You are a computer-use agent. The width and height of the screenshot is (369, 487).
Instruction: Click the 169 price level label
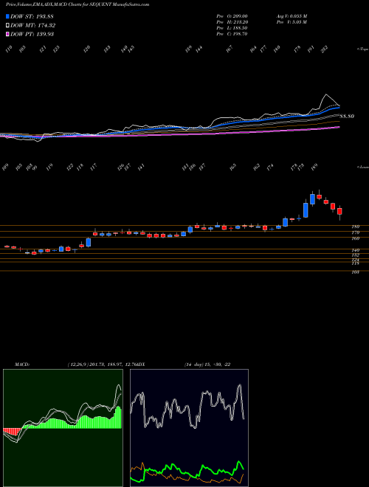[355, 238]
